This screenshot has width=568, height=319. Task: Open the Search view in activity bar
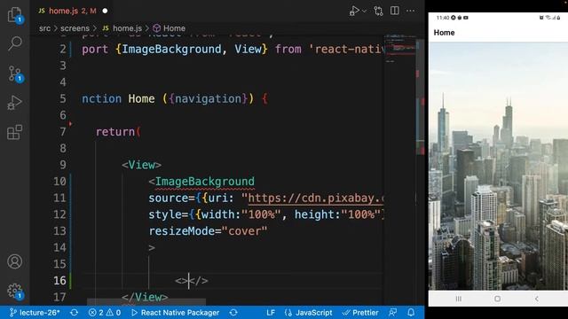(14, 43)
